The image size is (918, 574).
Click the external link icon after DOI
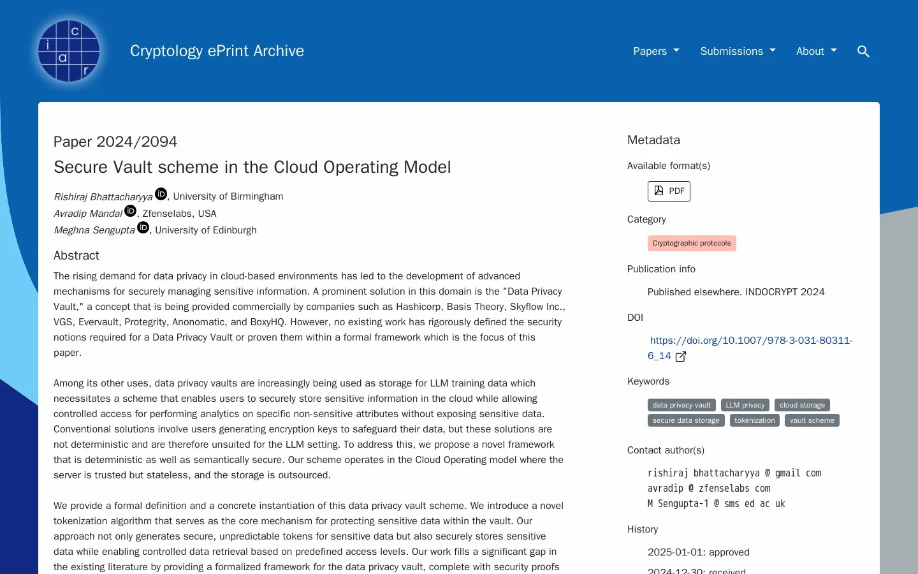click(681, 357)
